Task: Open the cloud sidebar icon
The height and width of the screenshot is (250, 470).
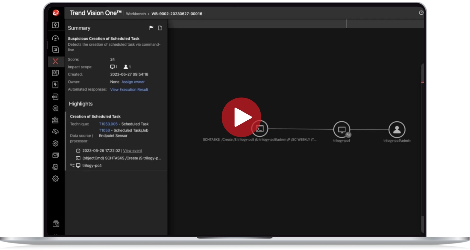Action: [x=55, y=132]
